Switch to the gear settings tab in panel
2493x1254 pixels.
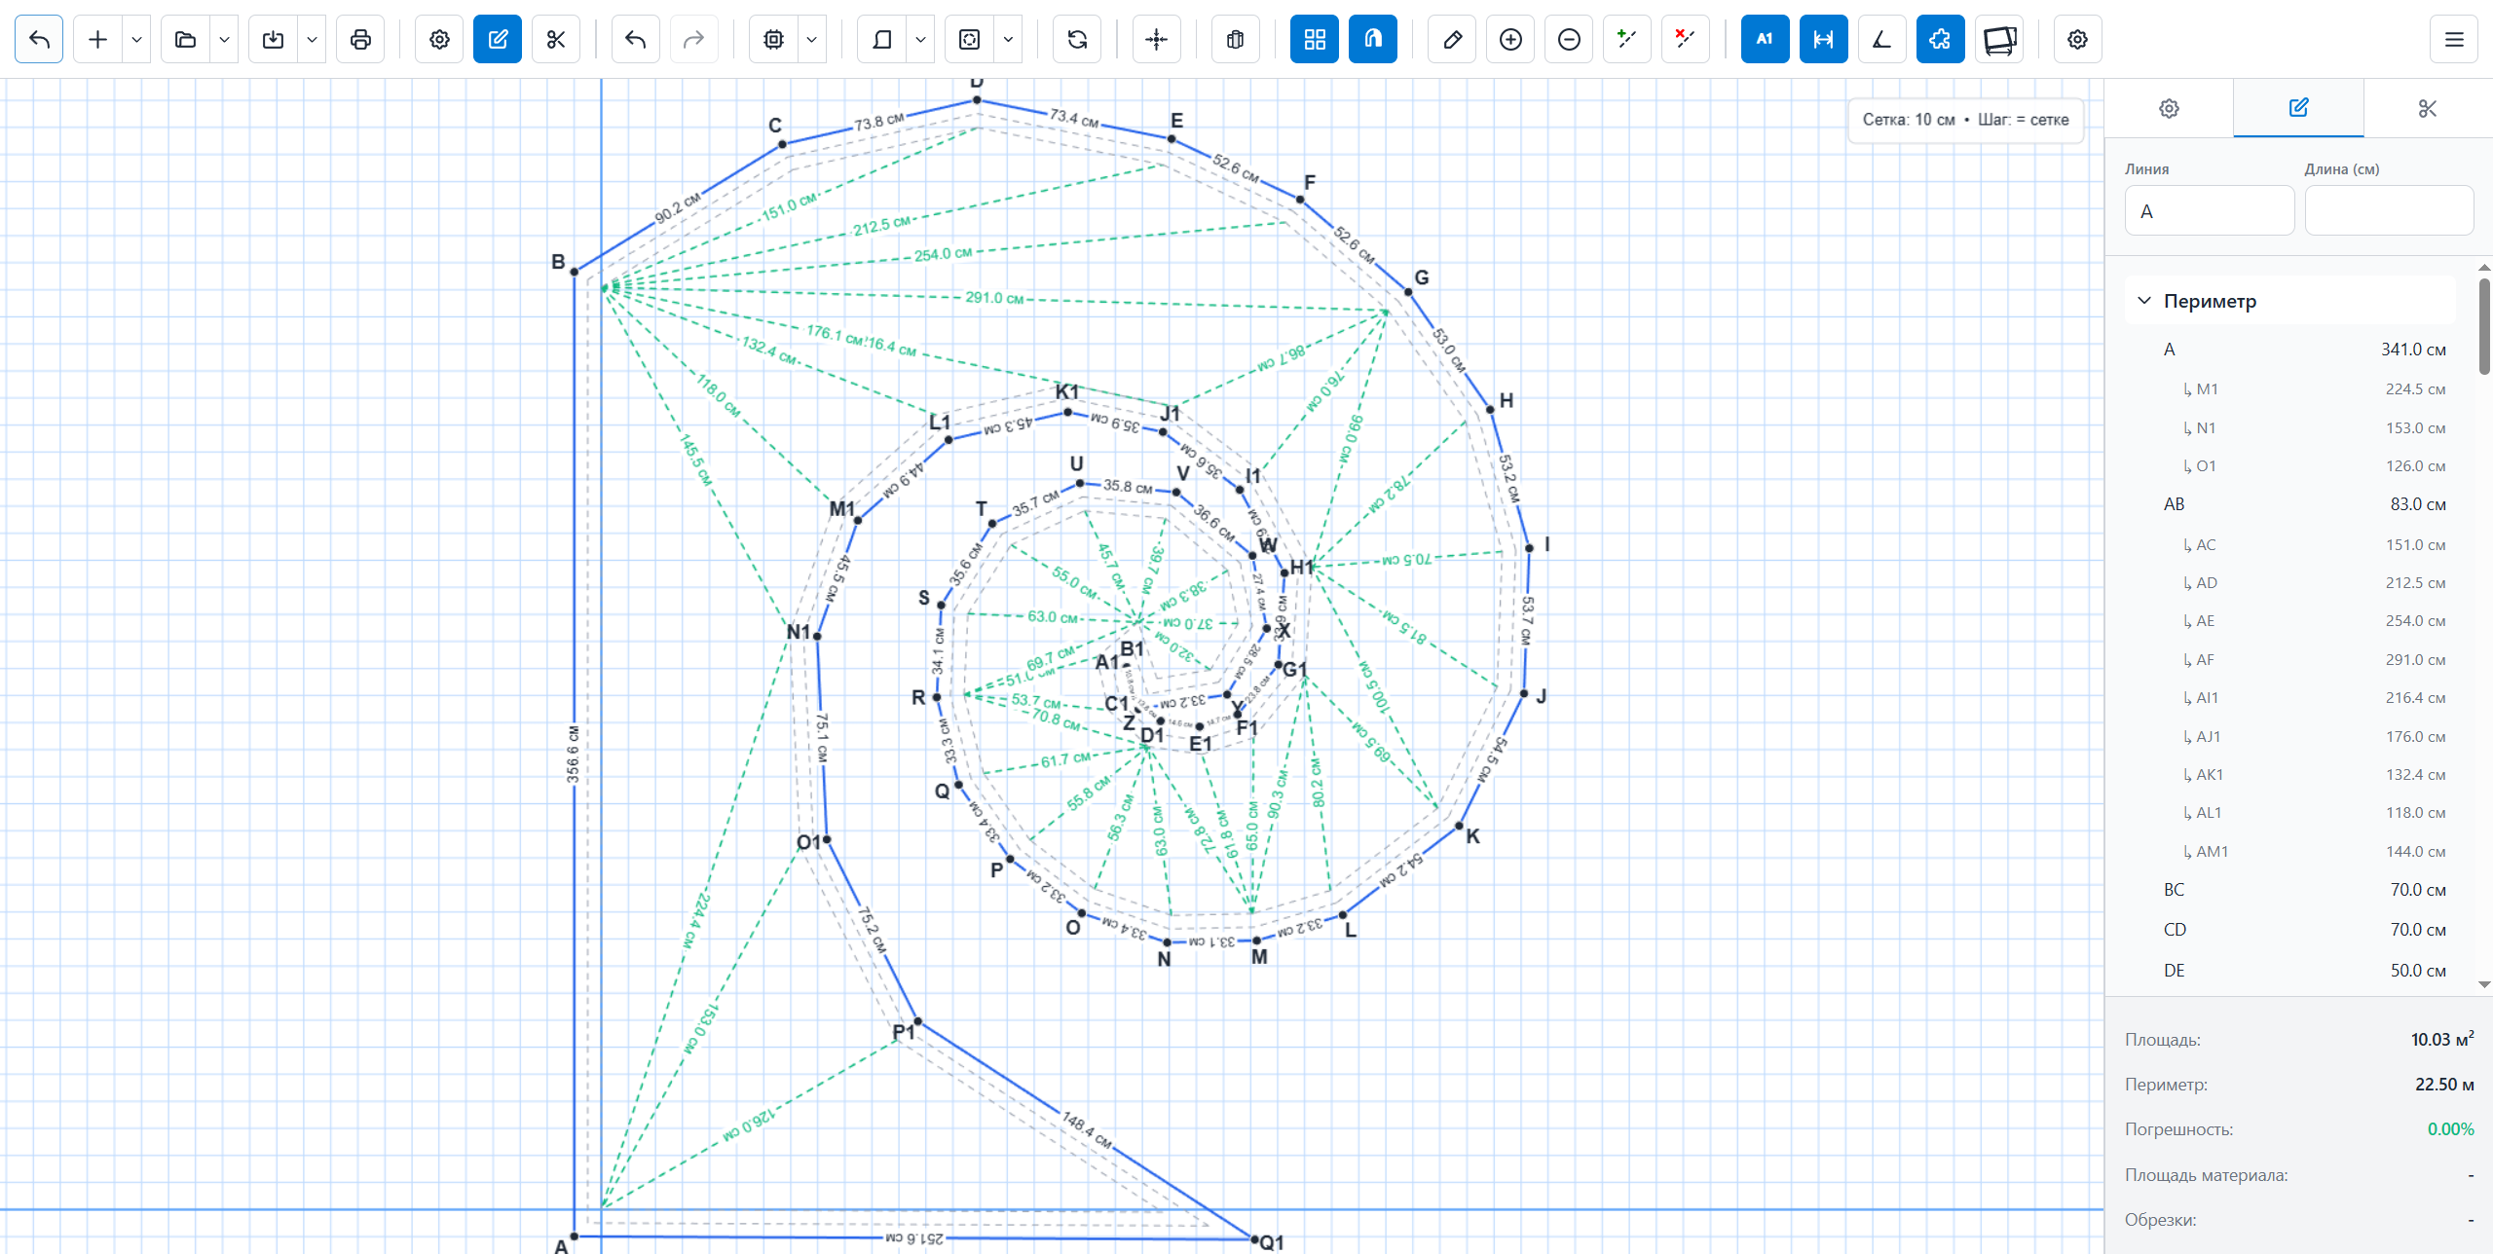tap(2169, 108)
